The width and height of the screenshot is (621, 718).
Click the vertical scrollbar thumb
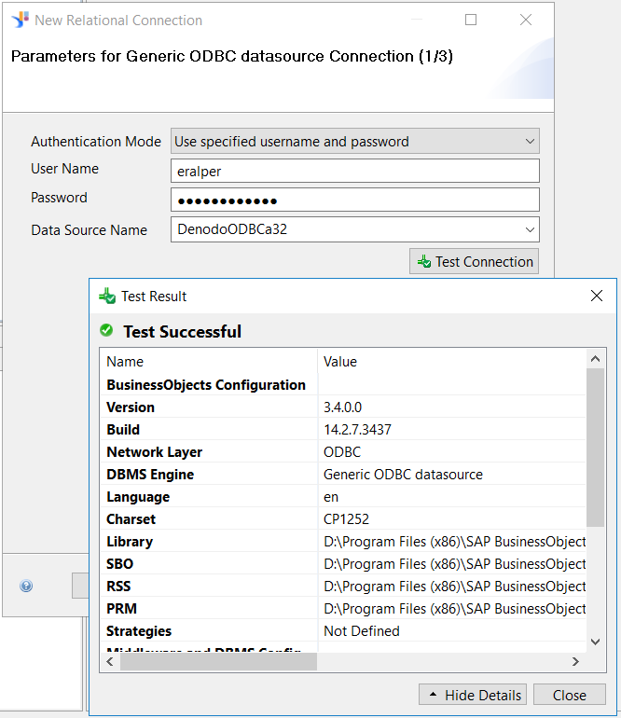[x=595, y=447]
